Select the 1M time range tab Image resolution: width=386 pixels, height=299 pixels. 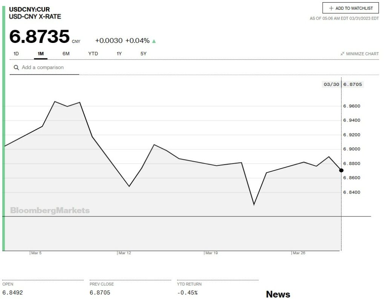click(x=41, y=54)
